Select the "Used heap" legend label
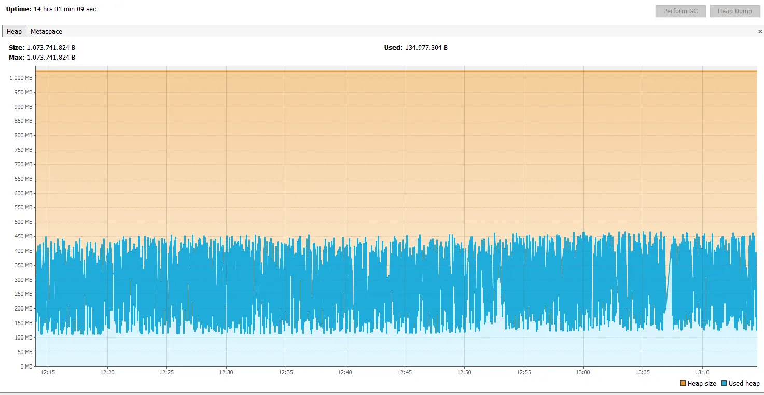The image size is (764, 395). [744, 384]
